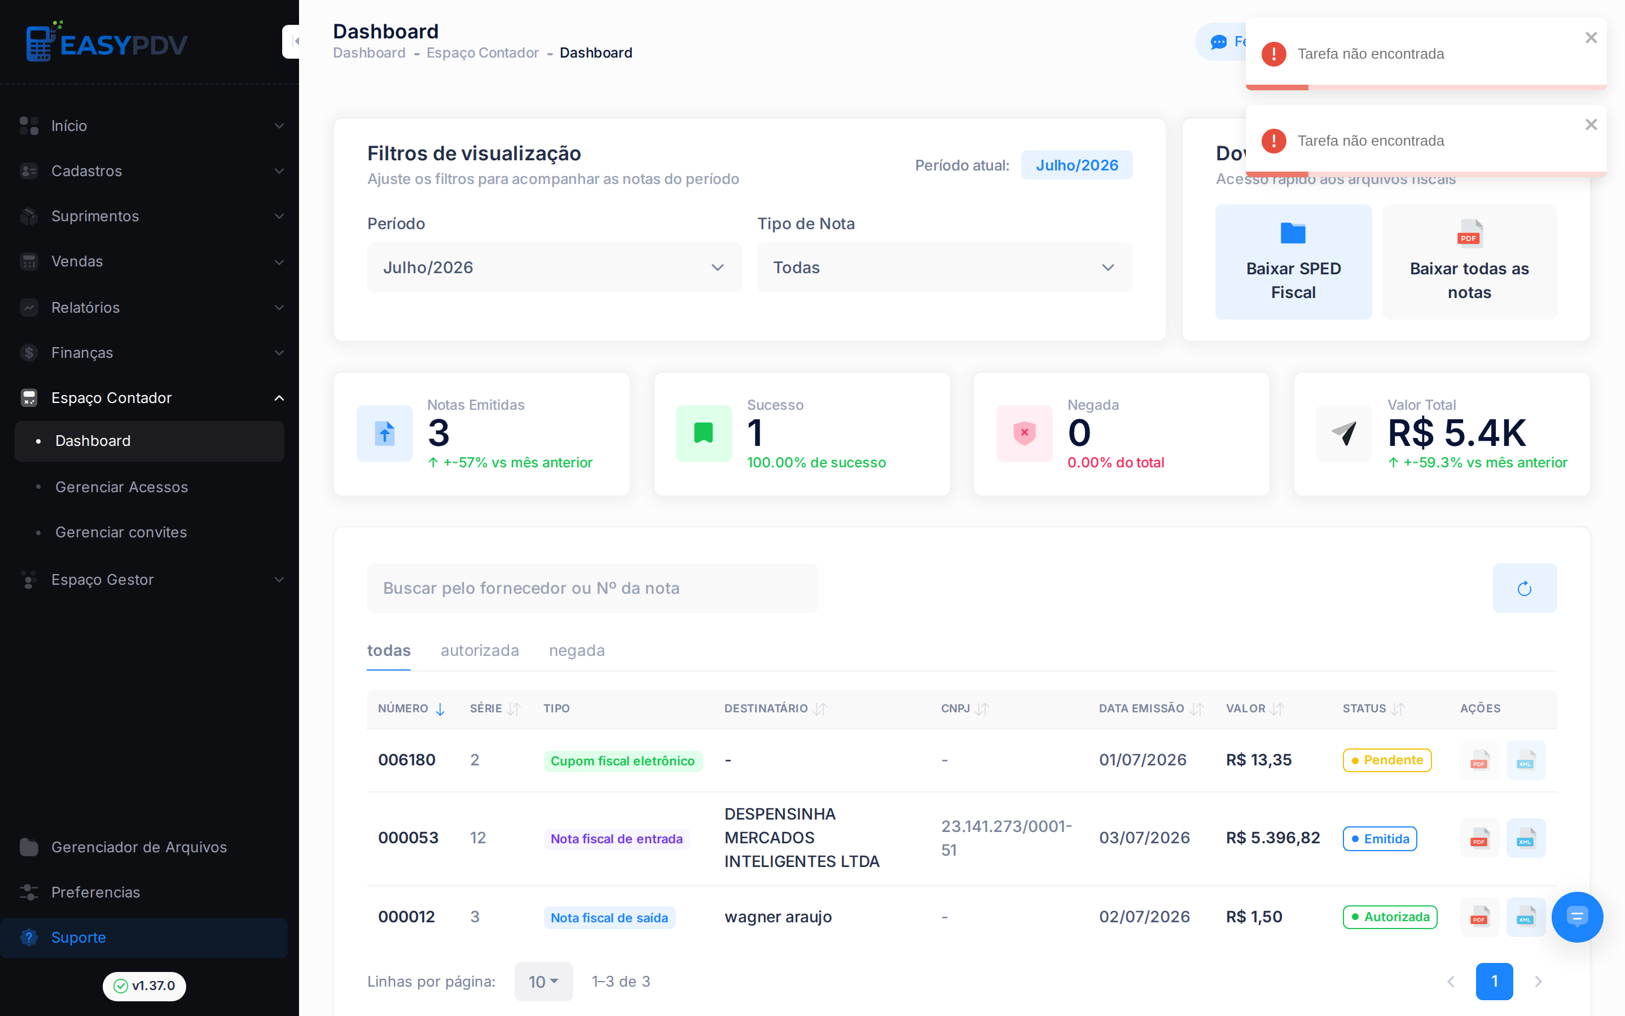Sort table by DATA EMISSÃO column

(x=1151, y=708)
